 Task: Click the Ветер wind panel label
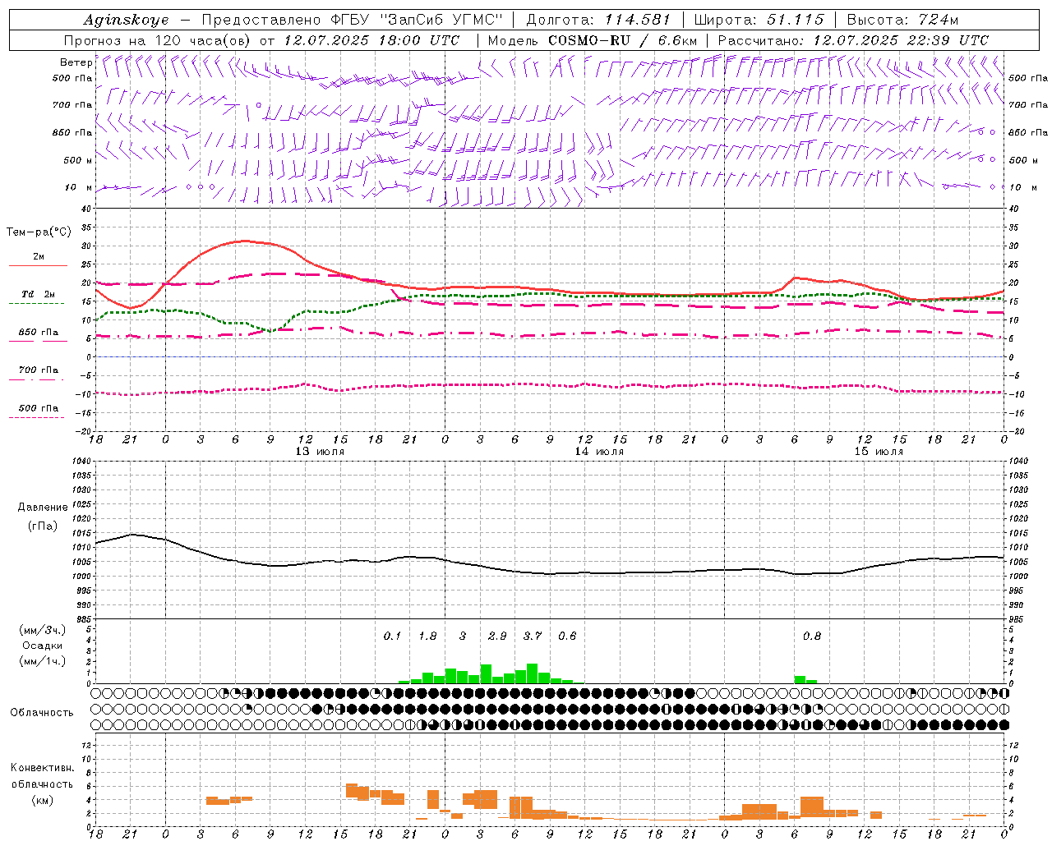point(76,62)
